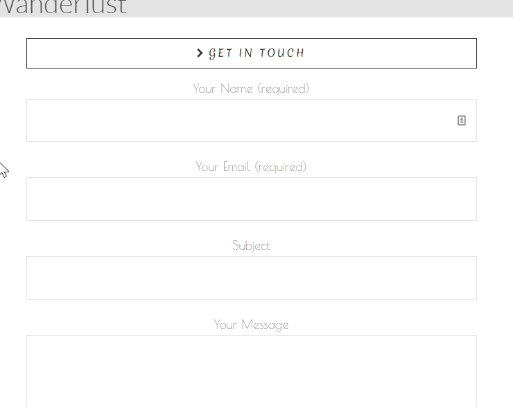Click "(required)" next to Your Name

point(284,89)
